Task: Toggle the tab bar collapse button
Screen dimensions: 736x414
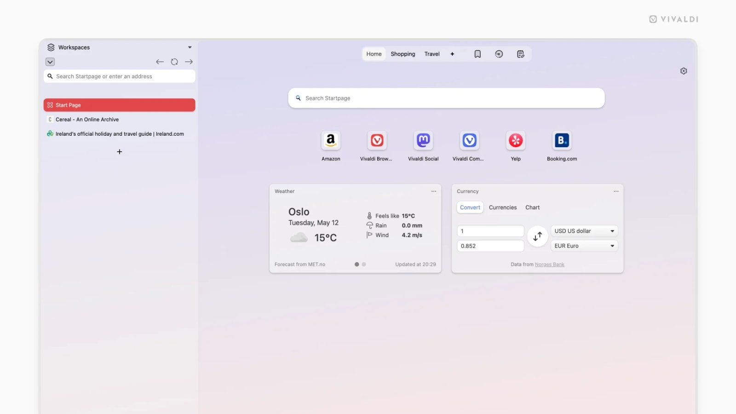Action: [50, 62]
